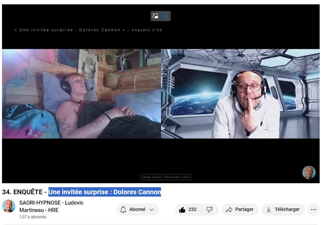Open the more actions three-dots menu

pos(314,210)
